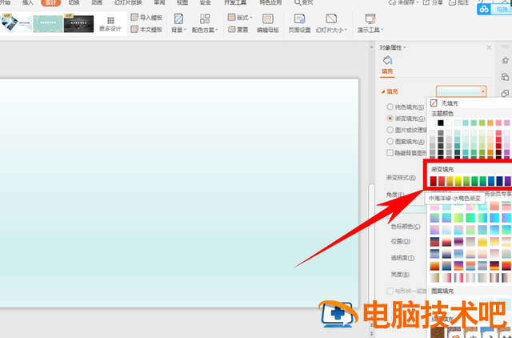
Task: Switch to 切换 transitions tab
Action: point(74,2)
